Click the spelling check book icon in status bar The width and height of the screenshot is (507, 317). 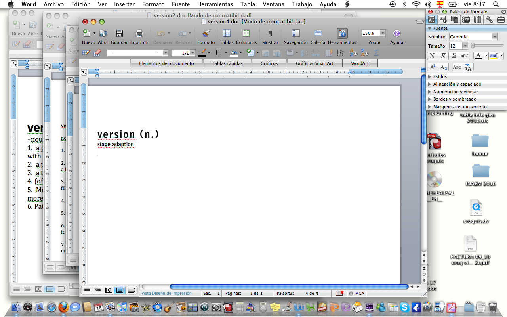pyautogui.click(x=339, y=293)
